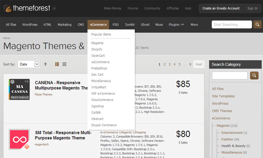Screen dimensions: 263x158
Task: Click the eCommerce nav tab
Action: click(x=98, y=25)
